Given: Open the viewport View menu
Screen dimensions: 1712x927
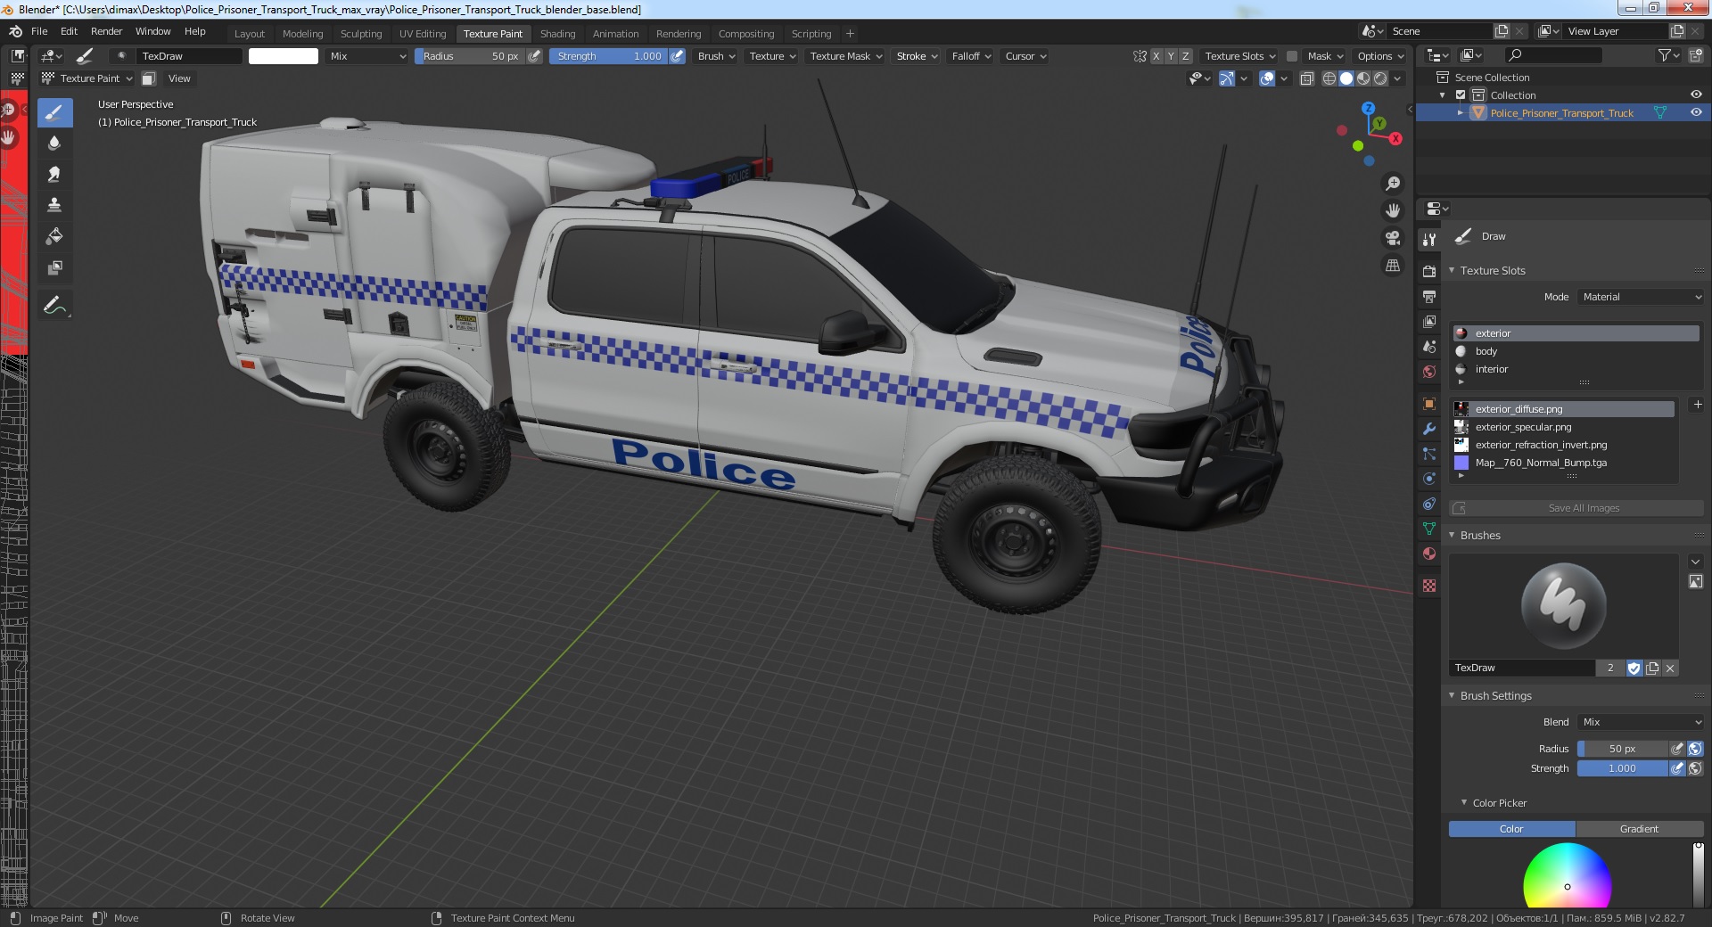Looking at the screenshot, I should [179, 78].
